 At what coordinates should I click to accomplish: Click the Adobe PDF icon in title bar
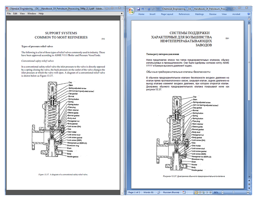(7, 9)
